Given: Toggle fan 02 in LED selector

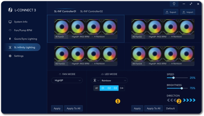Looking at the screenshot, I should click(x=109, y=88).
